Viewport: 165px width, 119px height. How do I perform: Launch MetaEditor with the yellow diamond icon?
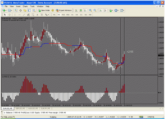(53, 10)
